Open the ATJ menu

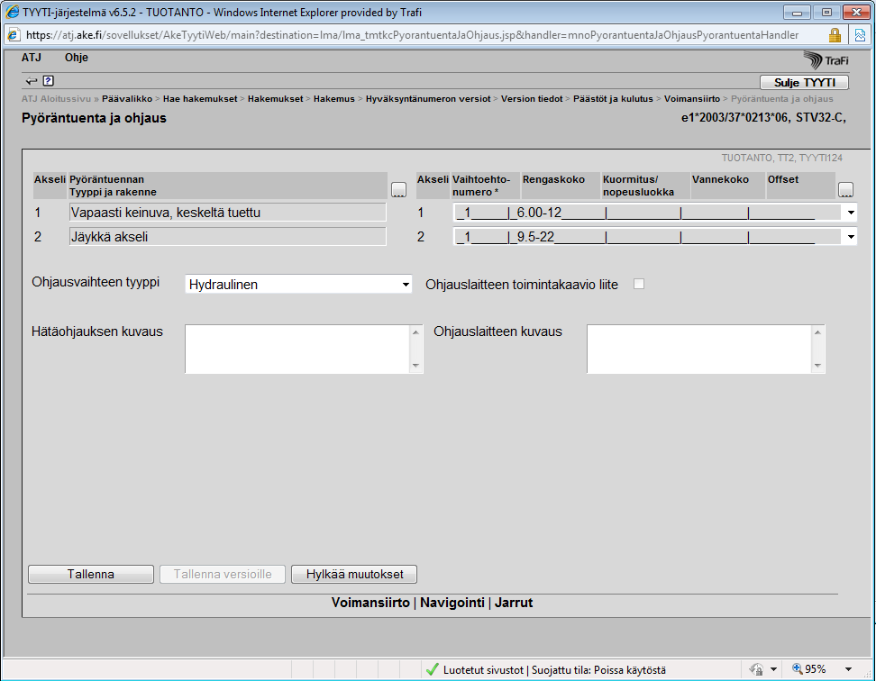tap(32, 58)
